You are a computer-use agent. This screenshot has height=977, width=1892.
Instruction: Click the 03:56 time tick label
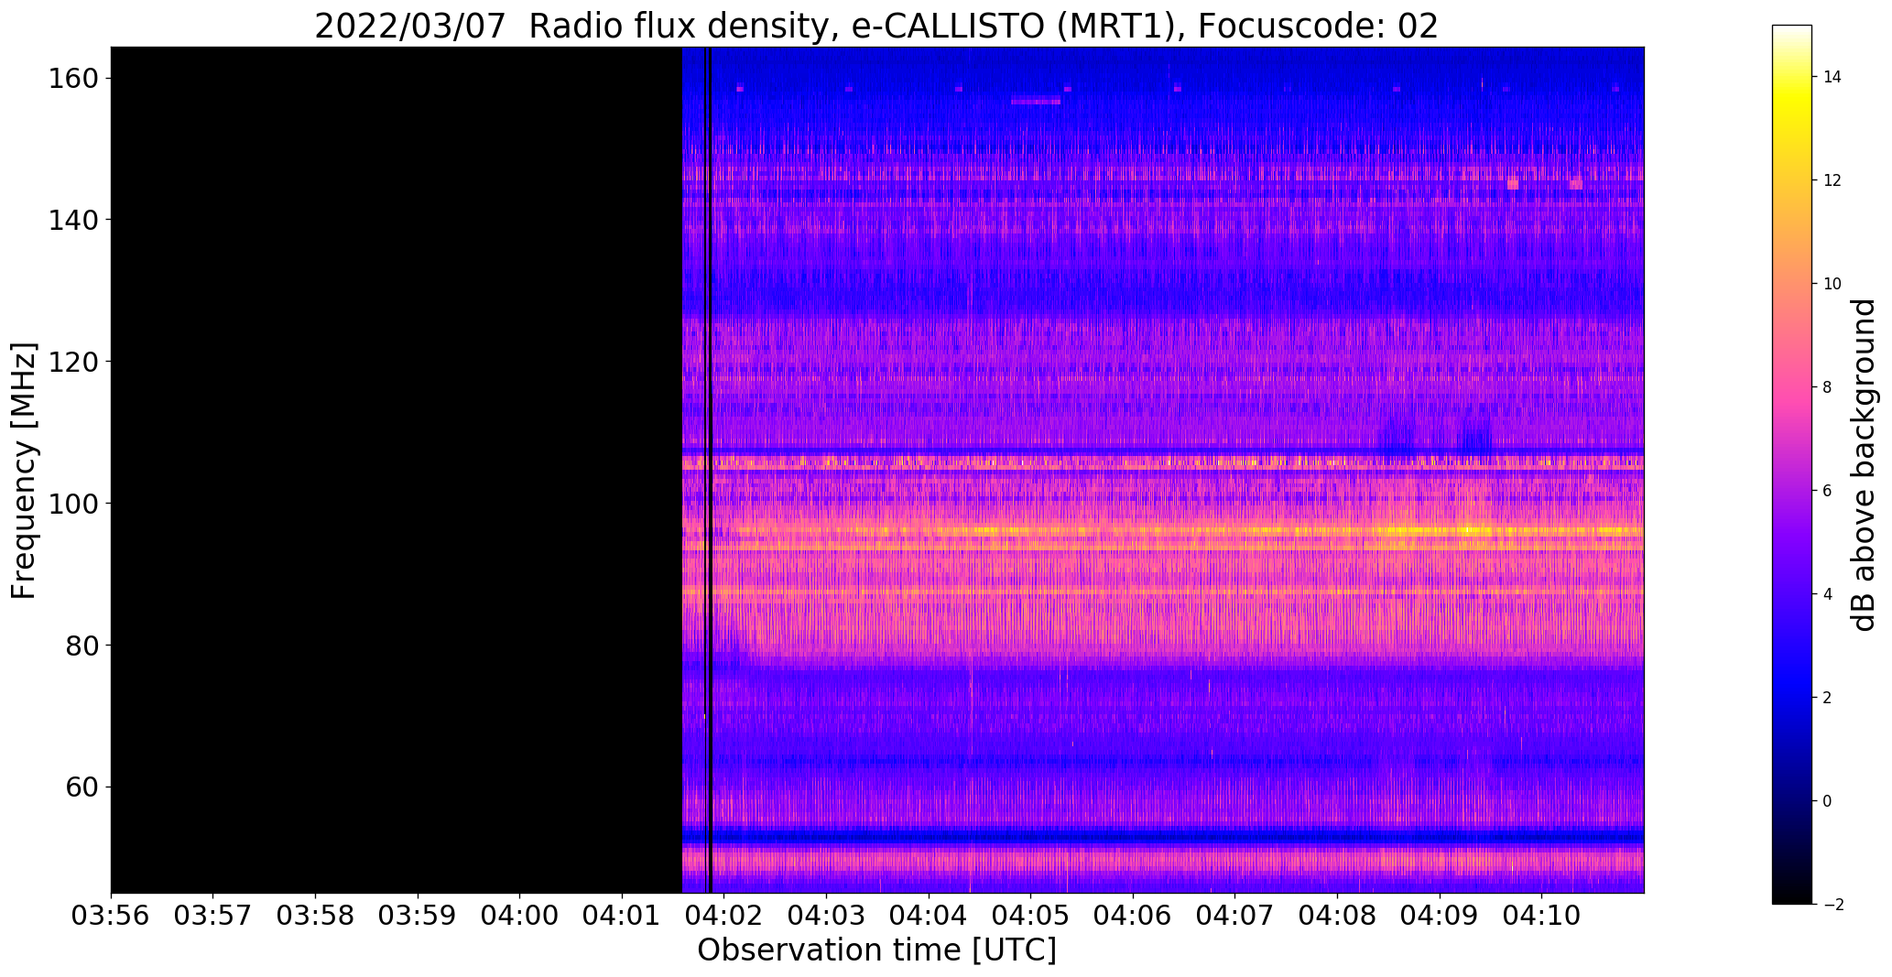pos(111,915)
